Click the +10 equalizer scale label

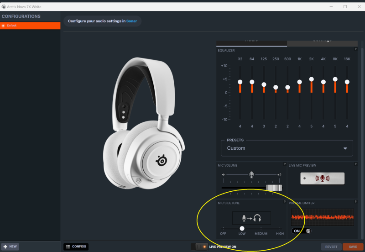[224, 66]
